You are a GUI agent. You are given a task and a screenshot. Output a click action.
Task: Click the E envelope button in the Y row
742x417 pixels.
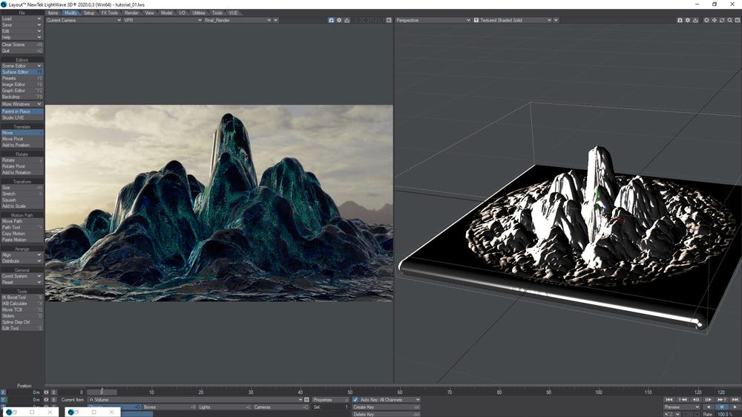pyautogui.click(x=53, y=400)
